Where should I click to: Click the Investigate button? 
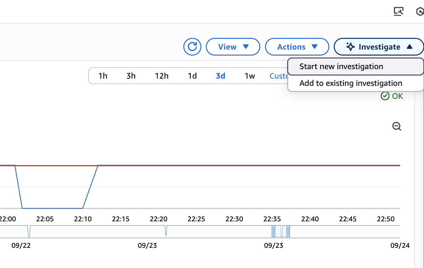379,46
